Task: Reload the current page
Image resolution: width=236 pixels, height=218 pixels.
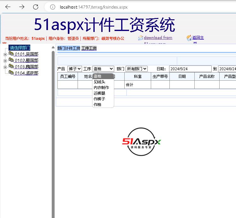Action: pyautogui.click(x=36, y=7)
